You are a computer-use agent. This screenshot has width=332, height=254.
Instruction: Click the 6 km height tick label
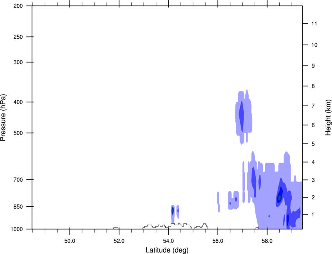313,125
